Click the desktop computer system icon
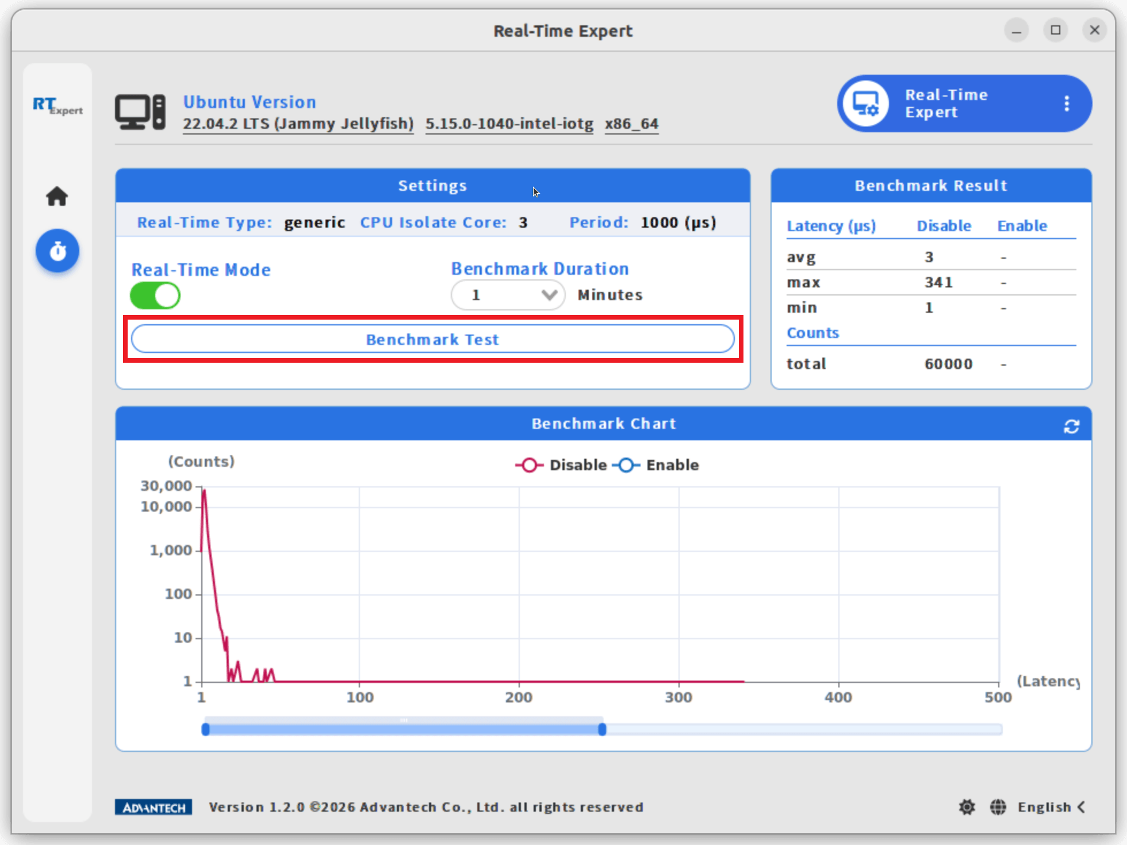The height and width of the screenshot is (845, 1127). click(140, 112)
